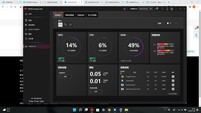
Task: Click the info icon beside the mode icons
Action: [70, 25]
